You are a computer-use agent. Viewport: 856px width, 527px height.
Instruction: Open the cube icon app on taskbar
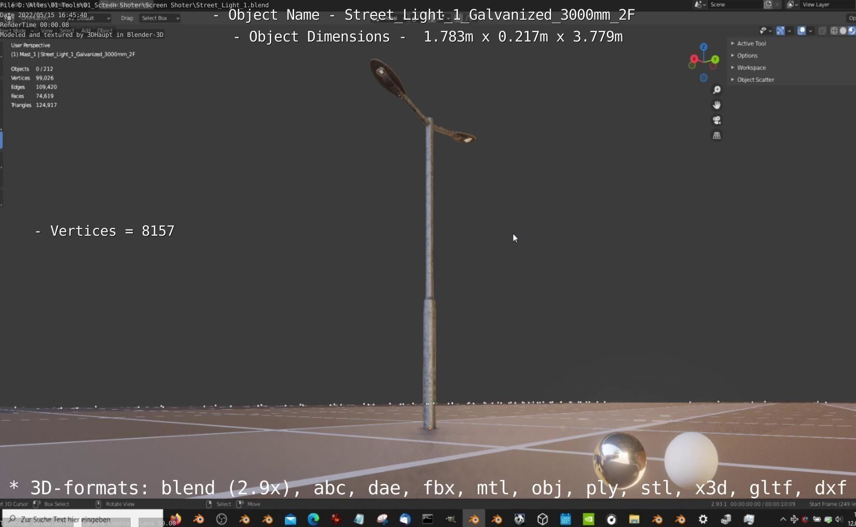click(543, 519)
